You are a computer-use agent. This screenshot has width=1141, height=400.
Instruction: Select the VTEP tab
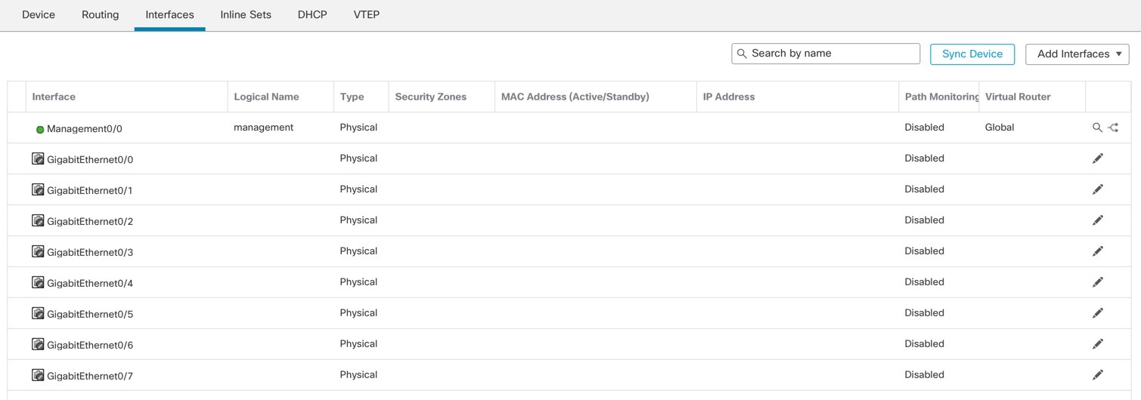click(367, 15)
